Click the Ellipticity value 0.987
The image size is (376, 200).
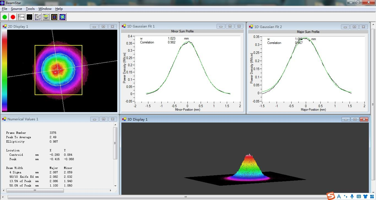pyautogui.click(x=54, y=141)
